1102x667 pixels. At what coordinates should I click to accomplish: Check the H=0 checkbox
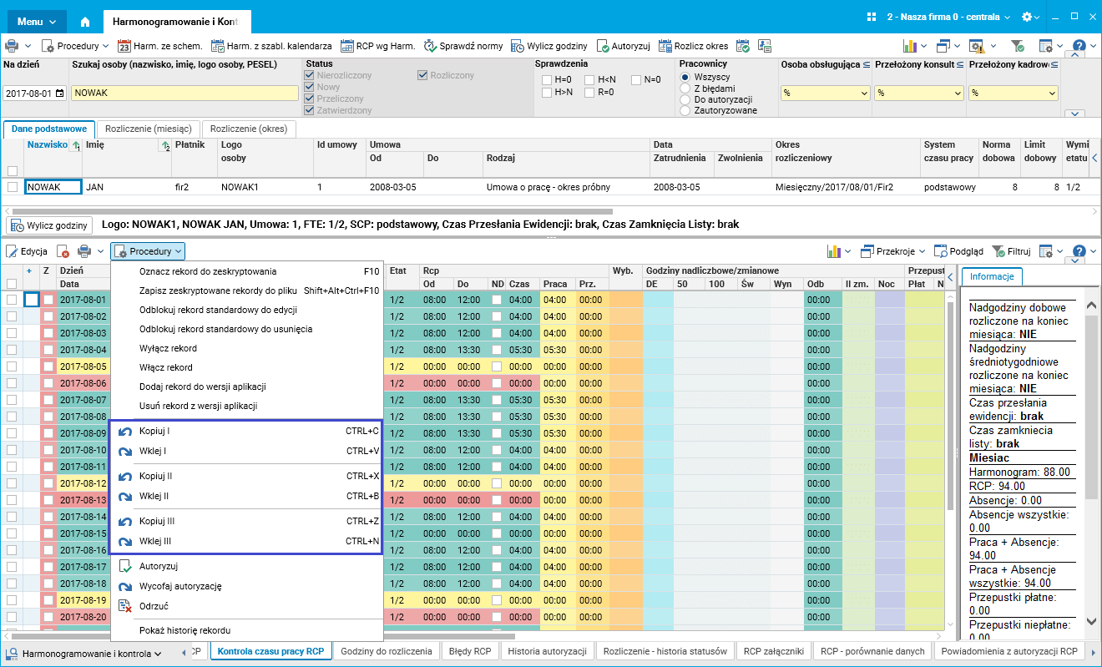coord(546,80)
